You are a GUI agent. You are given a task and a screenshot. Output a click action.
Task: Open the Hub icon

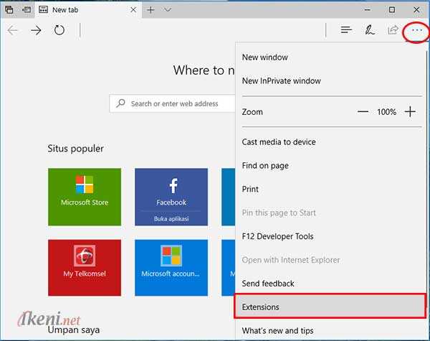(x=346, y=29)
